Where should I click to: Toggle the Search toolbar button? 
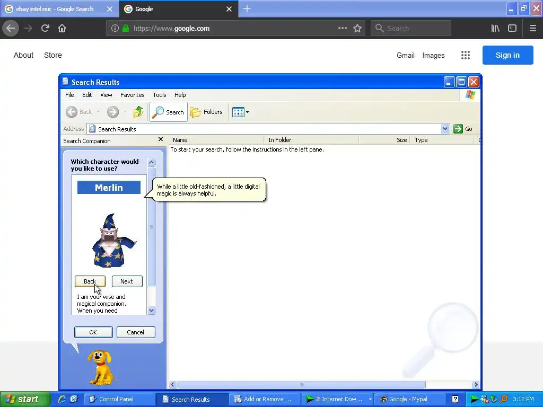169,112
